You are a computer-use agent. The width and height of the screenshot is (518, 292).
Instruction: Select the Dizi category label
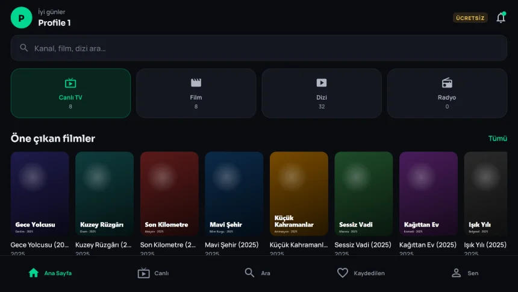point(322,97)
